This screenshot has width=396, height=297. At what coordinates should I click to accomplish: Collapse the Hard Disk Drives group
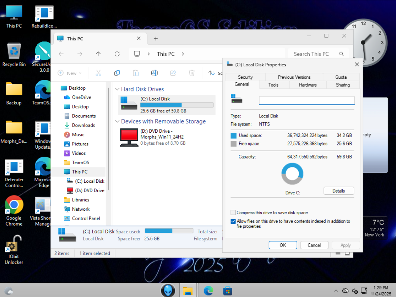[117, 89]
